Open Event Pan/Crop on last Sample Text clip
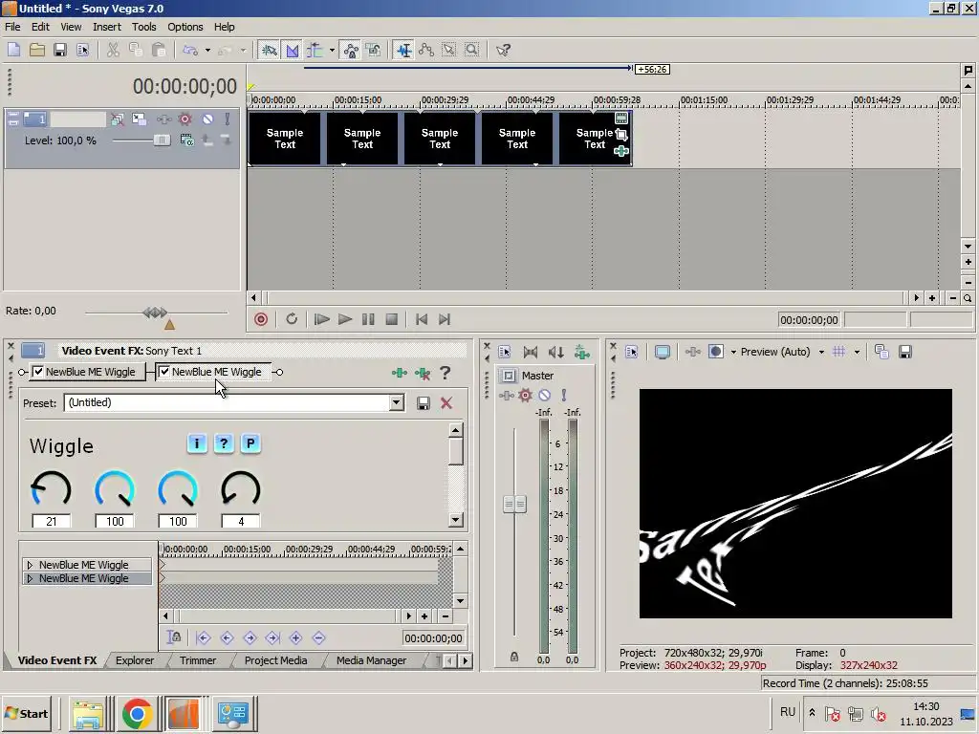The width and height of the screenshot is (979, 734). pos(621,134)
